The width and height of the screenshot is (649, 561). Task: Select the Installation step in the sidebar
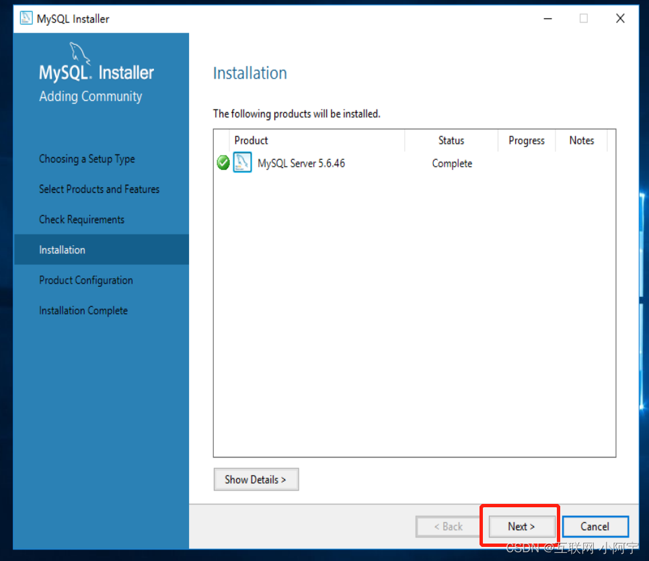(x=62, y=249)
